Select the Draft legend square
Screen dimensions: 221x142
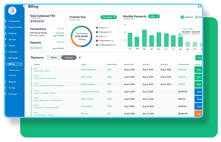coord(97,28)
